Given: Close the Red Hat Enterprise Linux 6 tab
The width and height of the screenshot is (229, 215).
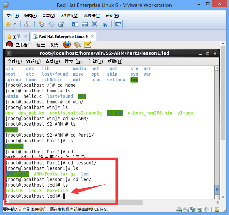Looking at the screenshot, I should coord(92,36).
